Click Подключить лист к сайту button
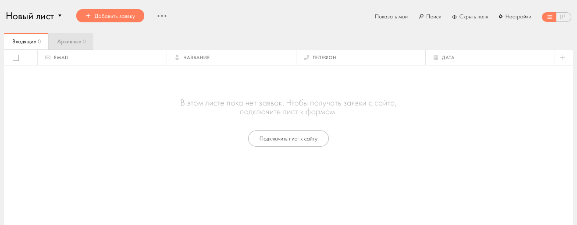 [288, 138]
